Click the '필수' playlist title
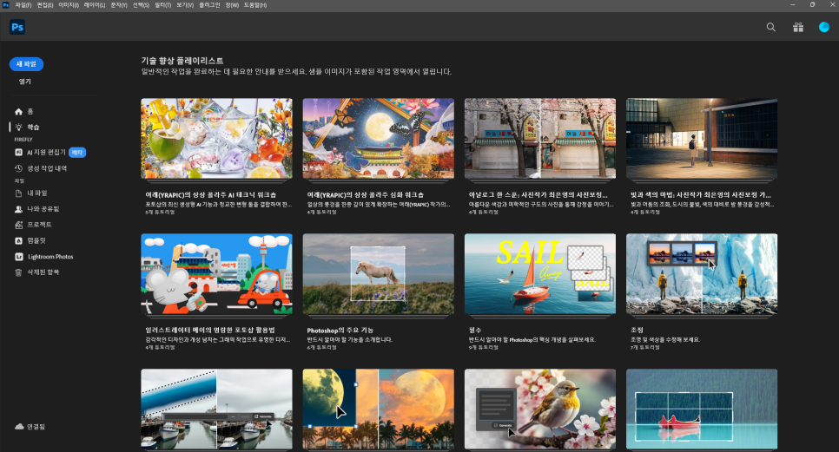 [475, 331]
